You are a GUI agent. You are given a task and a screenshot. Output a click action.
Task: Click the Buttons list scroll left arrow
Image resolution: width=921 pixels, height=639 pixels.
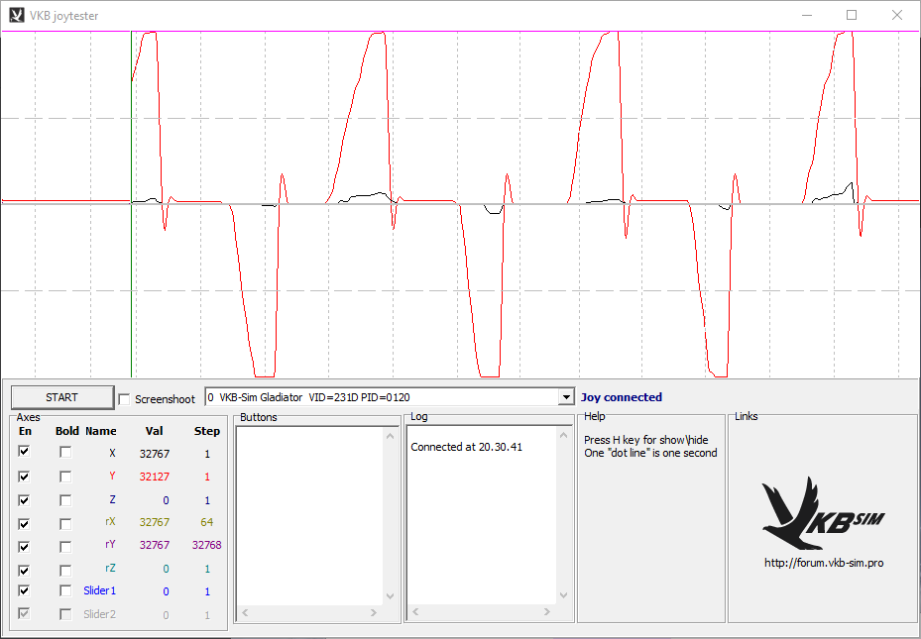click(x=245, y=612)
